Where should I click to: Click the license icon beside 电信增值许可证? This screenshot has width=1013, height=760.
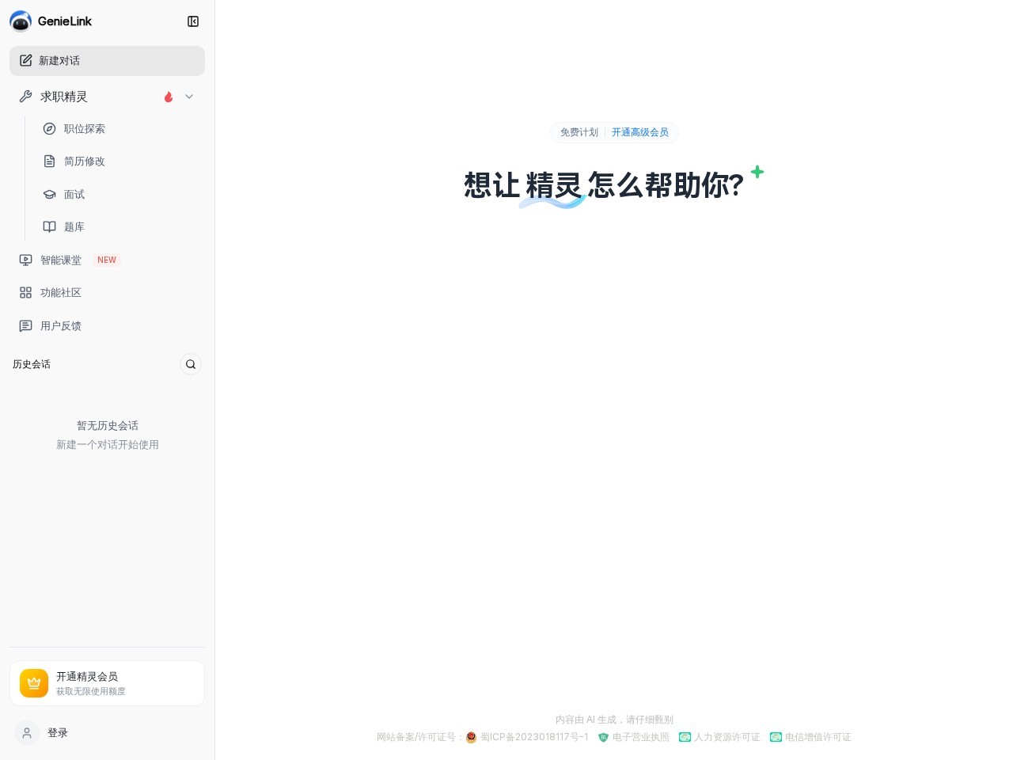[x=776, y=737]
